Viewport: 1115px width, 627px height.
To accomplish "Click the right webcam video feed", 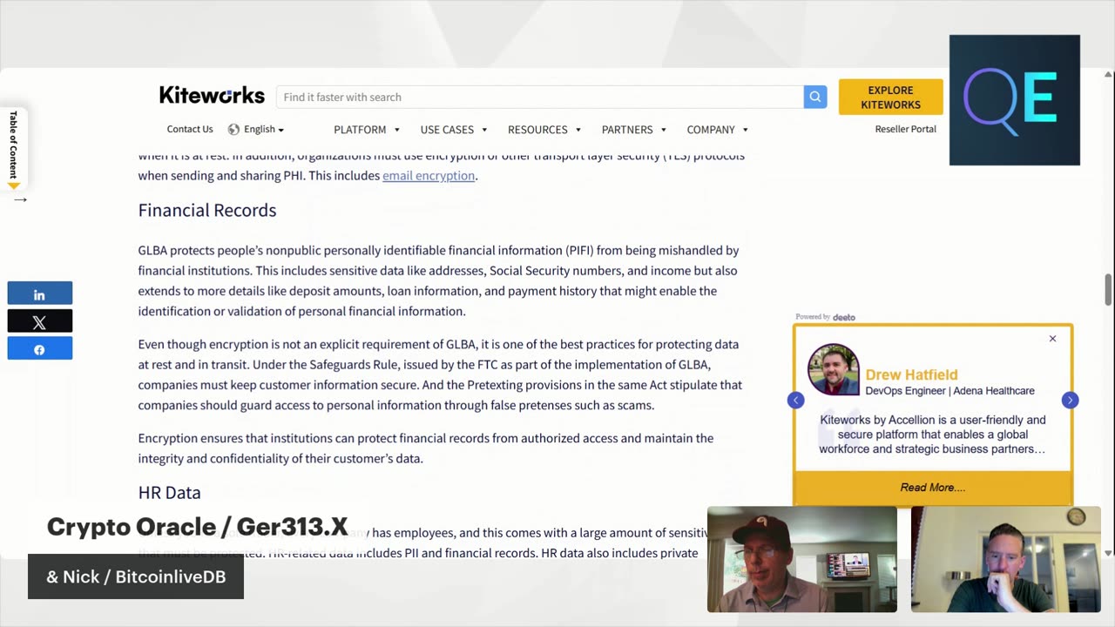I will coord(1006,559).
